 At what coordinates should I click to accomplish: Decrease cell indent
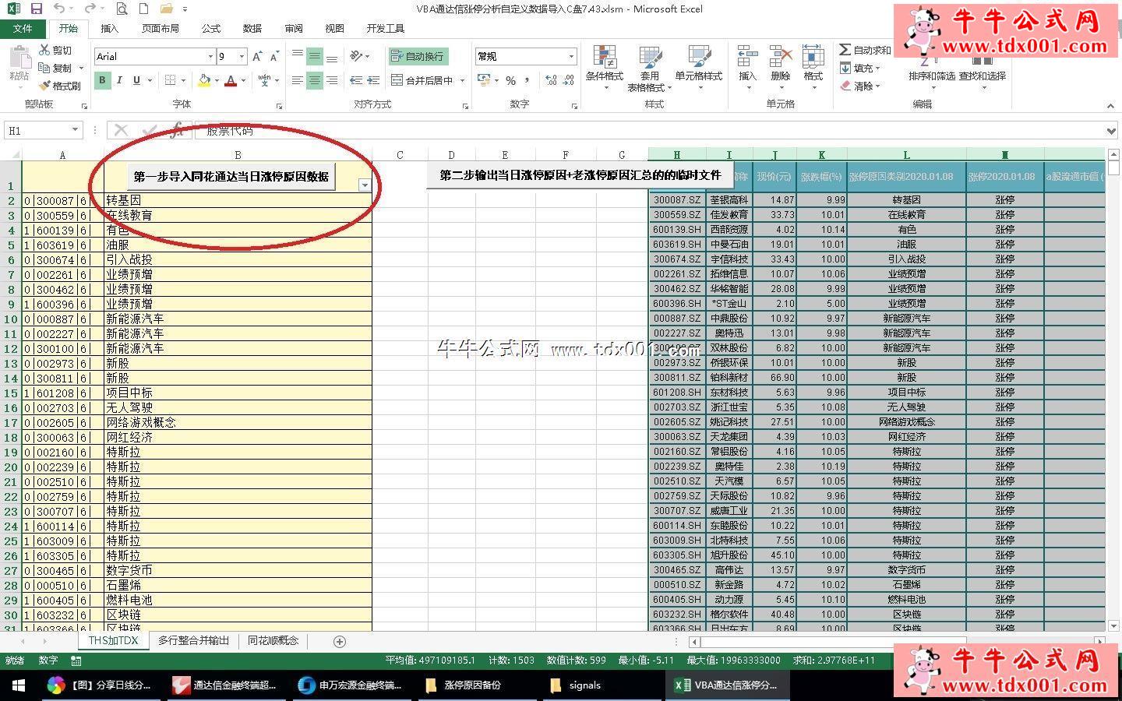[356, 80]
